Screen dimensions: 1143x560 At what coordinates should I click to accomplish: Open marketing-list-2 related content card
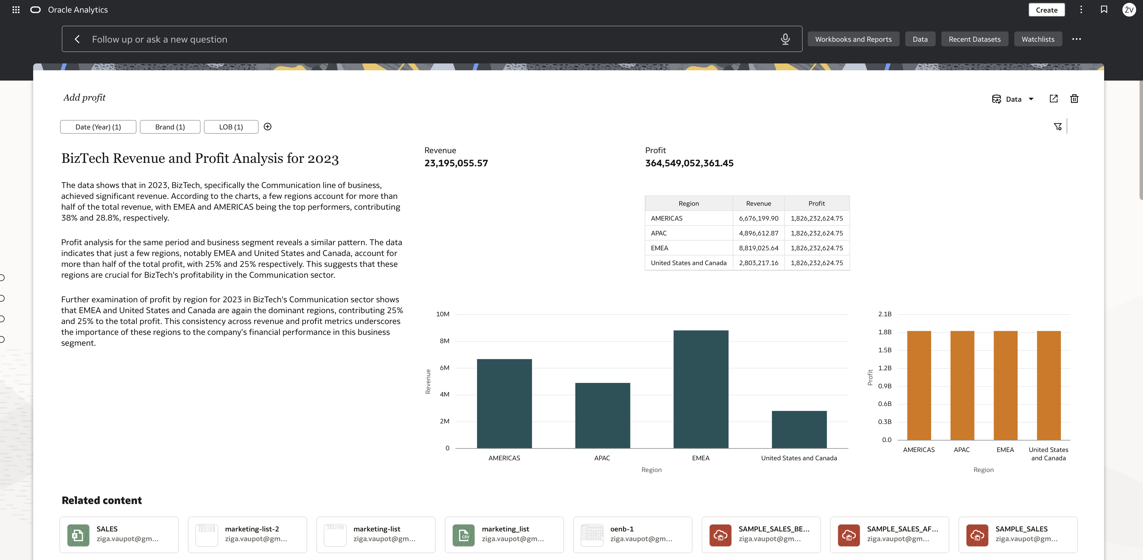[247, 535]
